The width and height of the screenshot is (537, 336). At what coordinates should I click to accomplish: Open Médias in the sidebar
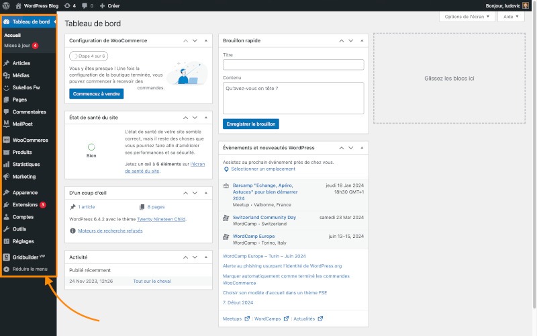pos(21,75)
